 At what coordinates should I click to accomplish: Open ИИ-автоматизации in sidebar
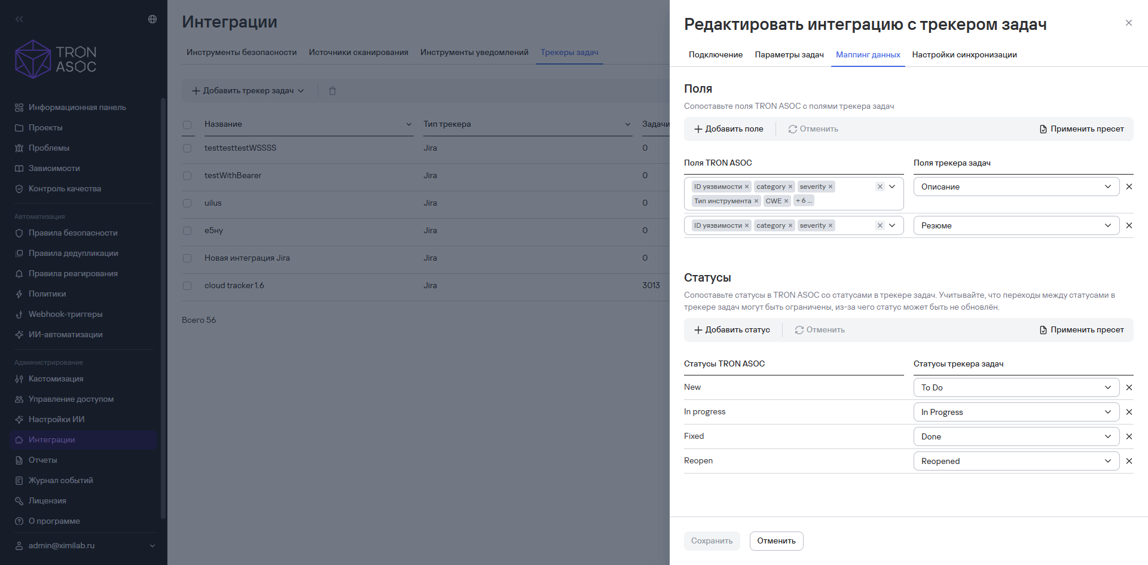65,335
